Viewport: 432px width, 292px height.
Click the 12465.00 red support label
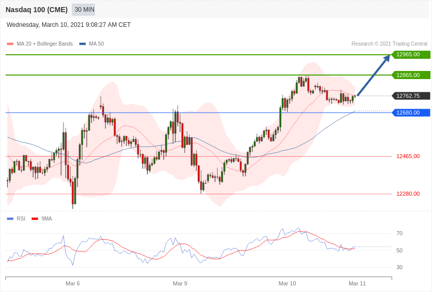coord(408,156)
